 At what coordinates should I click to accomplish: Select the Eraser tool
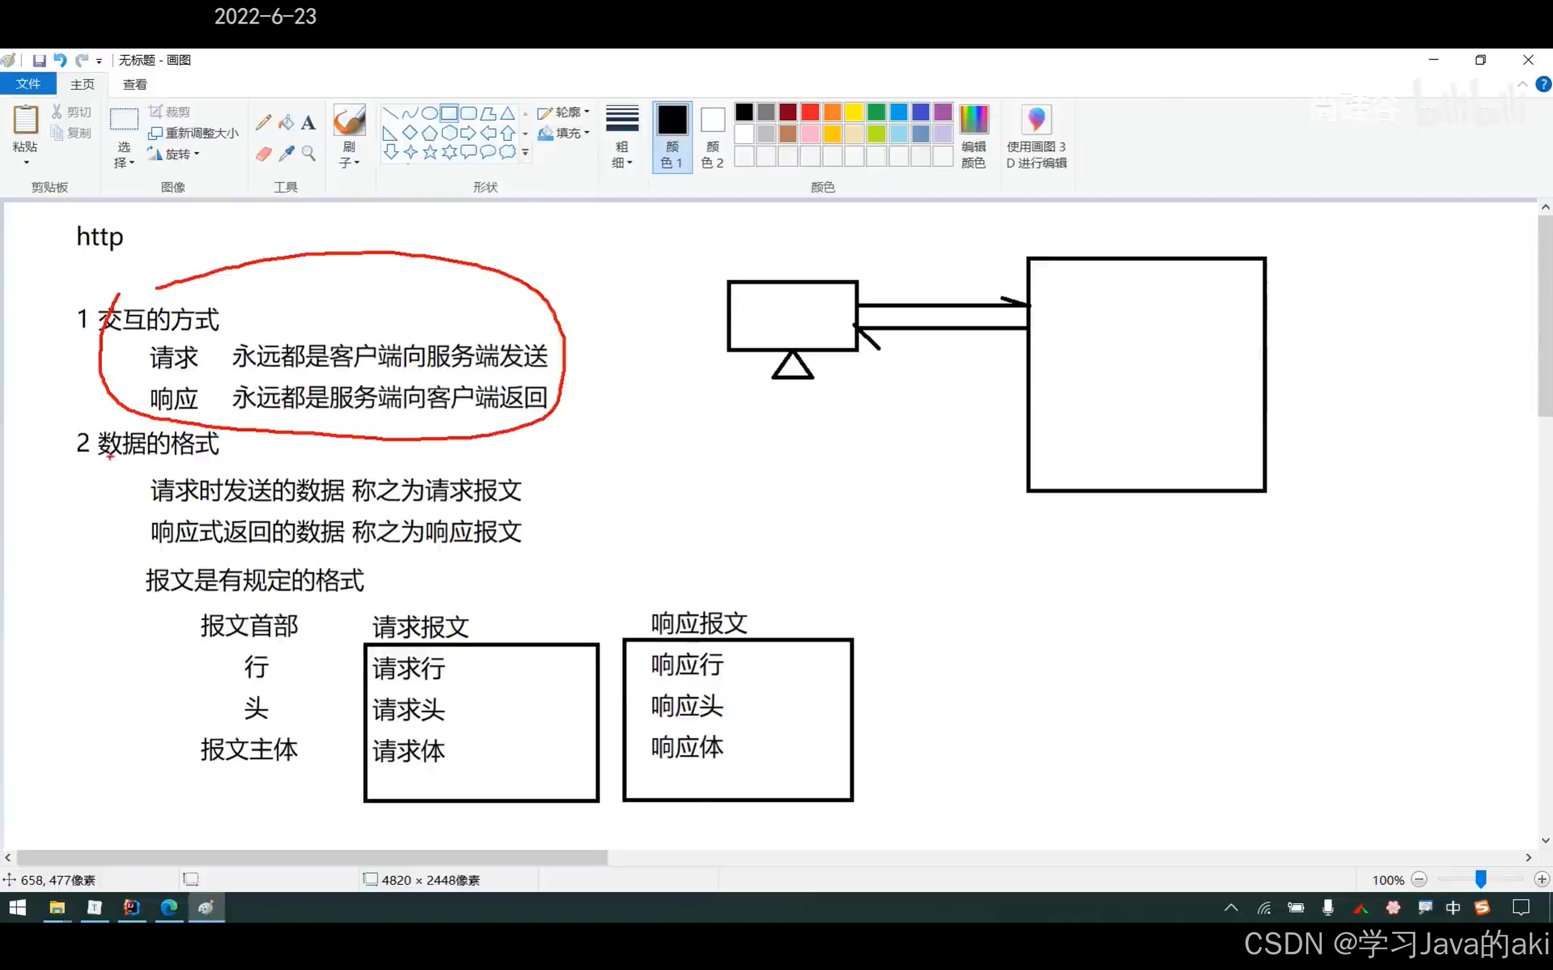263,153
